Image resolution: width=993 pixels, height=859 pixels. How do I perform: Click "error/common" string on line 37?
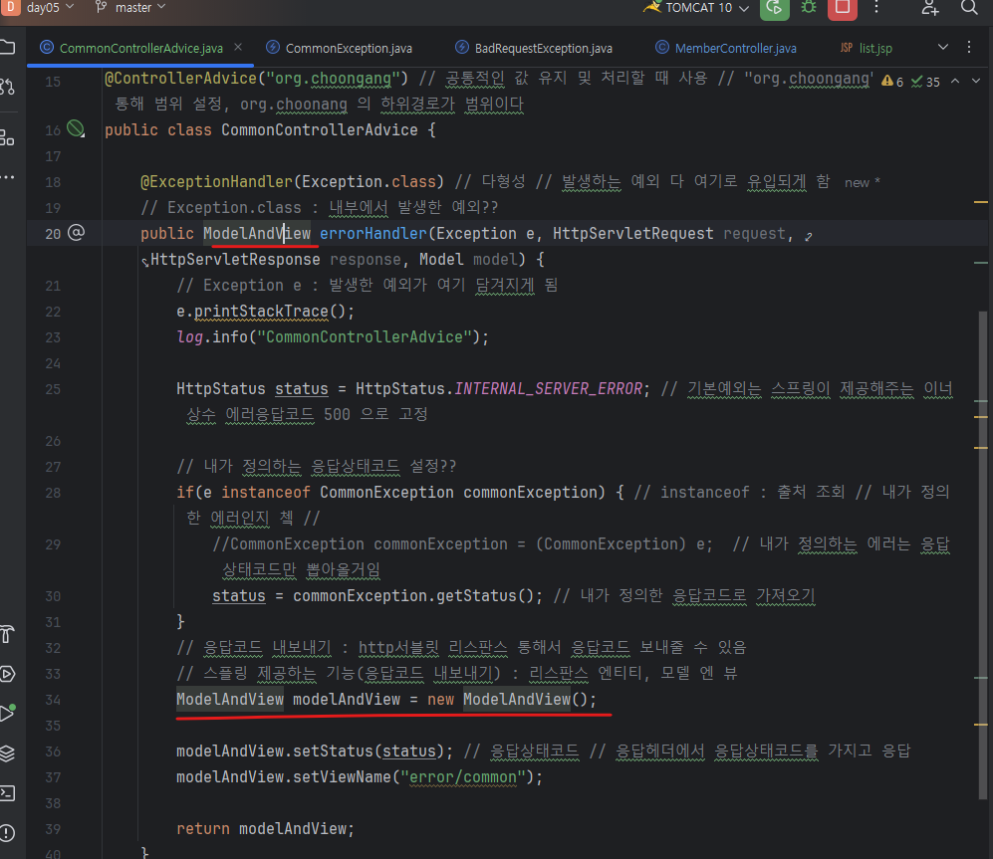pos(463,776)
